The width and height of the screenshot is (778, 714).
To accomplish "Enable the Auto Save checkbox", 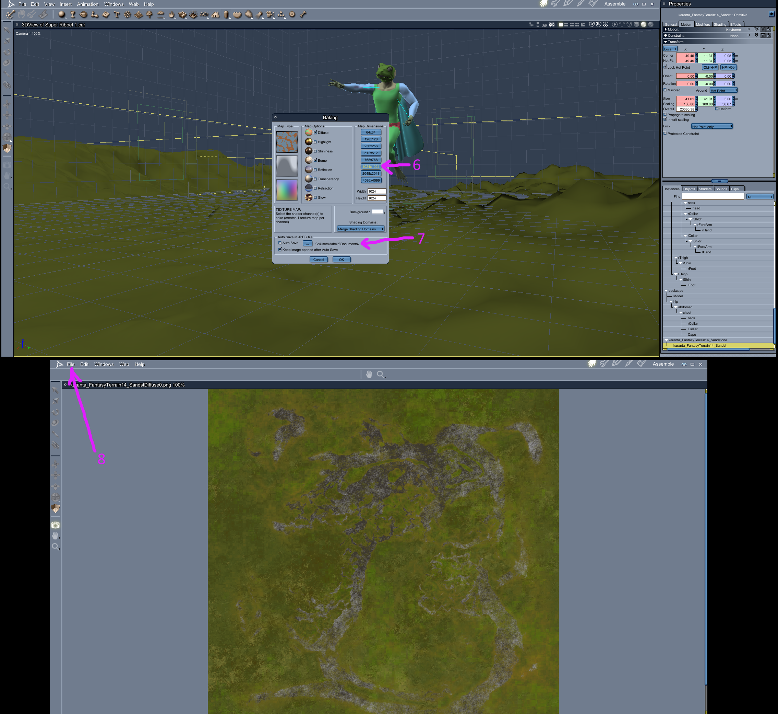I will click(x=280, y=243).
